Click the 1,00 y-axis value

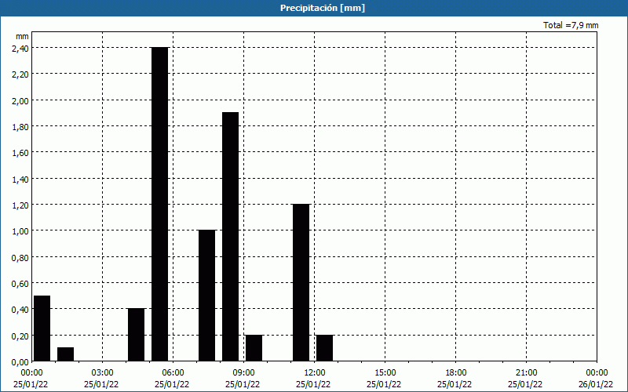[x=20, y=230]
